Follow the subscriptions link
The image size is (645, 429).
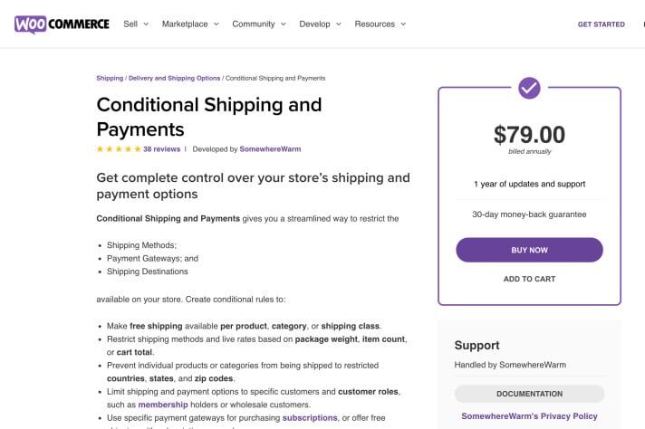coord(309,417)
